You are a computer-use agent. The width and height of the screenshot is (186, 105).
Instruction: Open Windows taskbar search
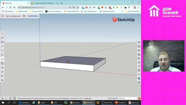pyautogui.click(x=9, y=102)
